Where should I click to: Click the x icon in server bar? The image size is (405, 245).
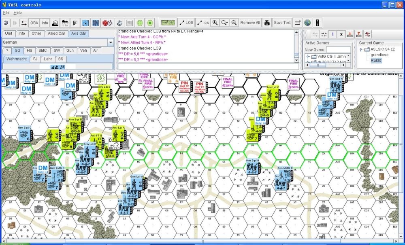coord(341,34)
